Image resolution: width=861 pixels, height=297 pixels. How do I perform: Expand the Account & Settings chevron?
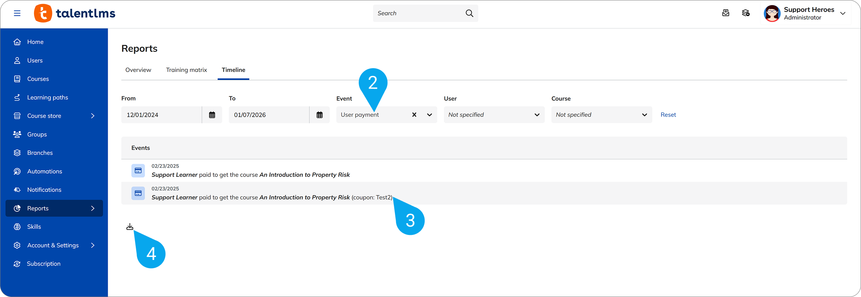93,245
